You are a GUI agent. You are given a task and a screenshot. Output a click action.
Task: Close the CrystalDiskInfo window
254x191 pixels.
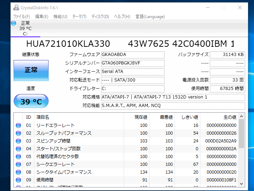pyautogui.click(x=240, y=8)
